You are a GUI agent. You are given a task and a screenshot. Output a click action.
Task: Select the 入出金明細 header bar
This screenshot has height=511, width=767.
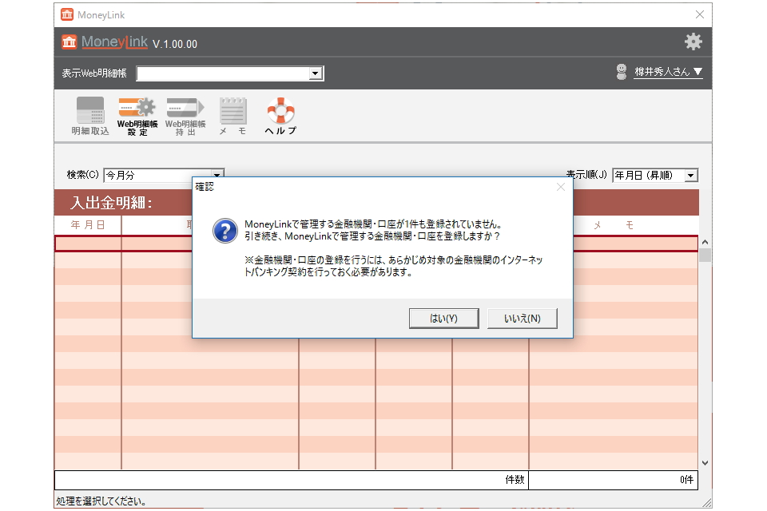(112, 203)
